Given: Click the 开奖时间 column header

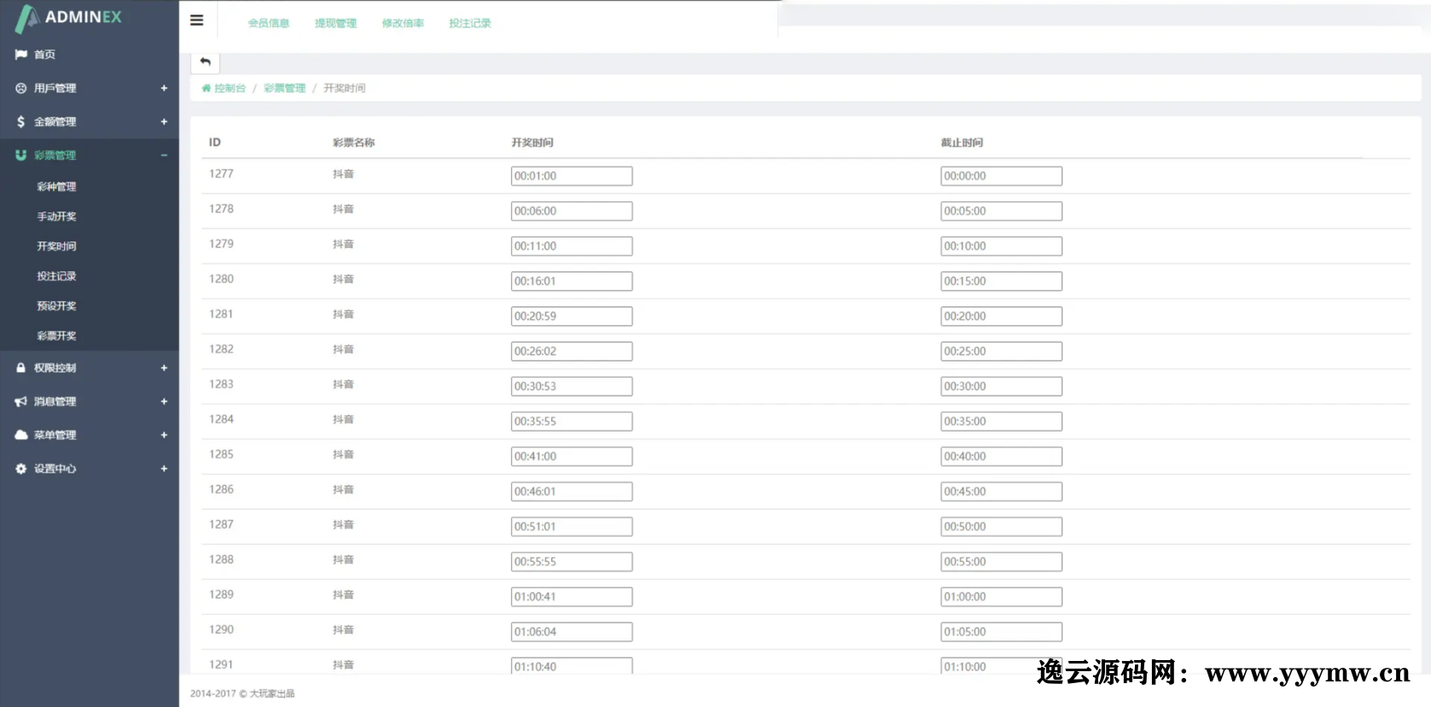Looking at the screenshot, I should point(532,142).
